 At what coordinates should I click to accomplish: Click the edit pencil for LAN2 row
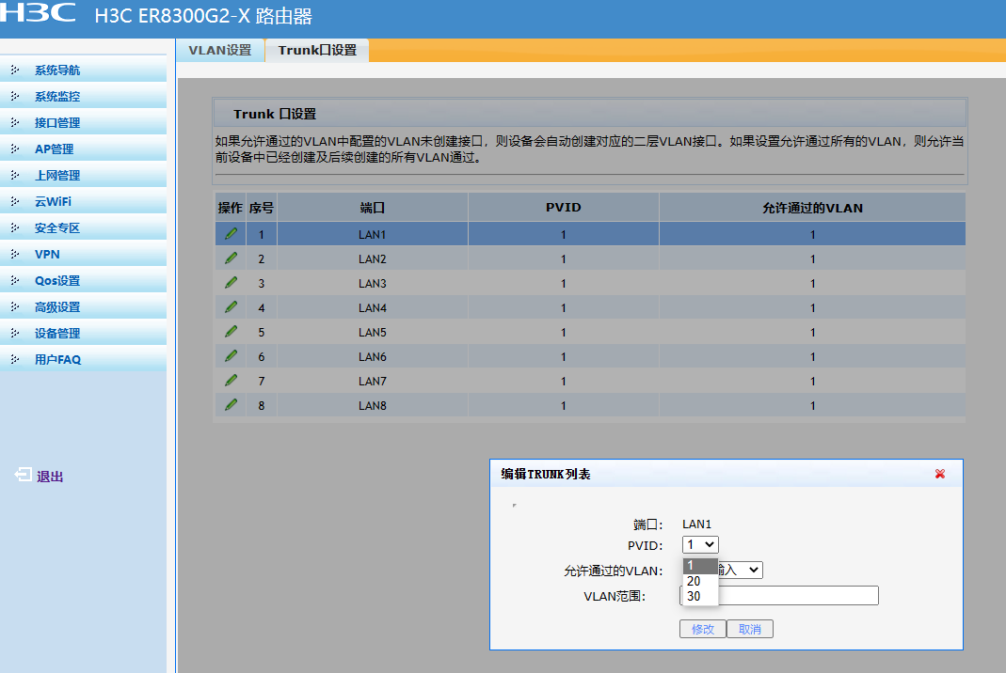point(231,258)
